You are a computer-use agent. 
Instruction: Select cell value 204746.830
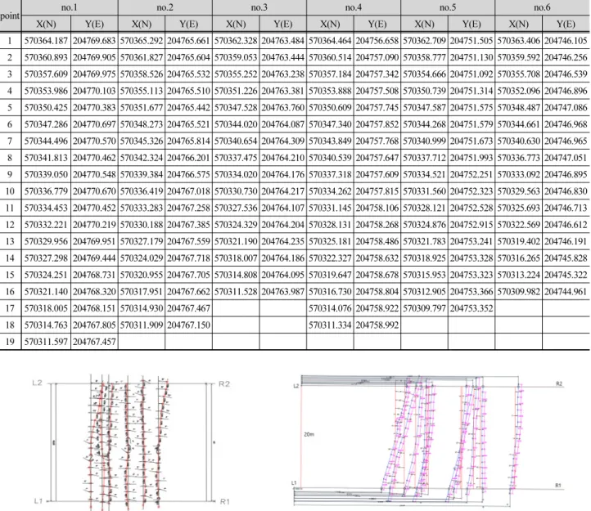[x=566, y=191]
